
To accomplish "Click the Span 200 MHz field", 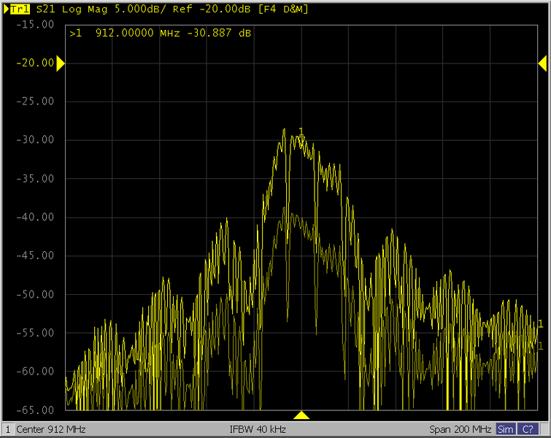I will point(460,429).
